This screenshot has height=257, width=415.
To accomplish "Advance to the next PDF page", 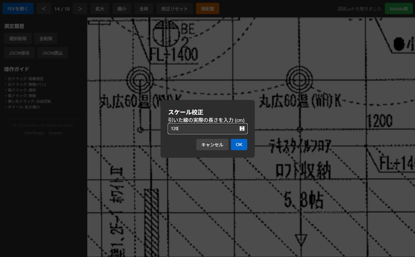I will (x=80, y=9).
